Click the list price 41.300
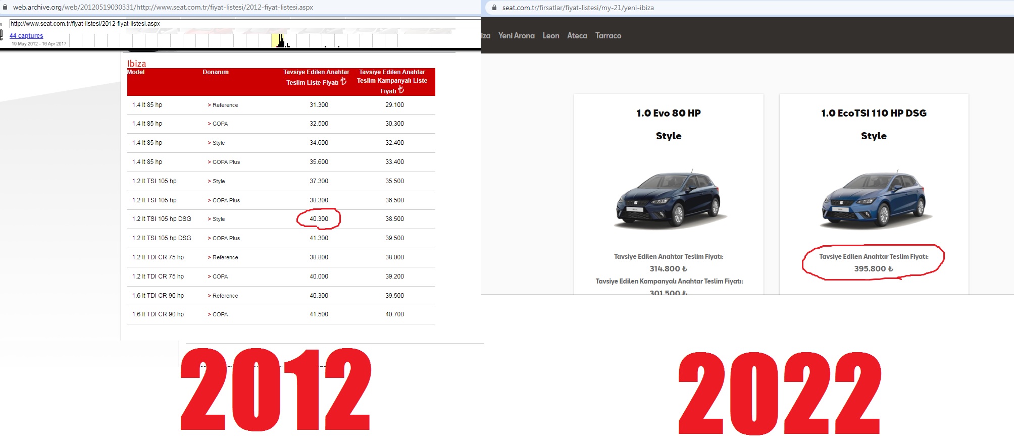 point(319,238)
